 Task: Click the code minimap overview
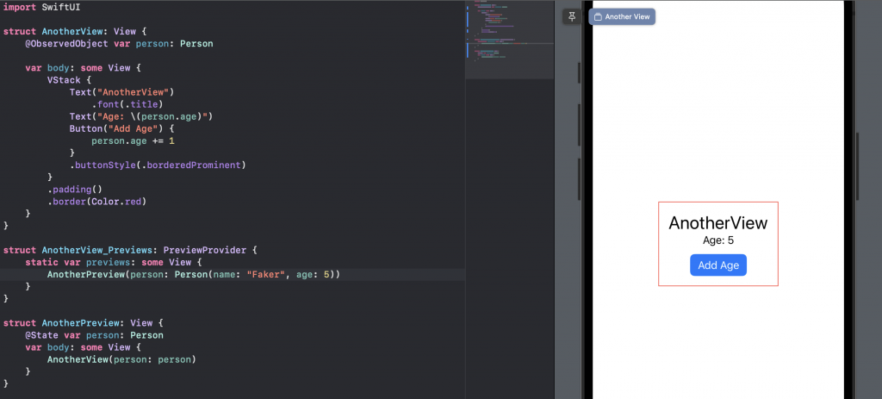[510, 40]
